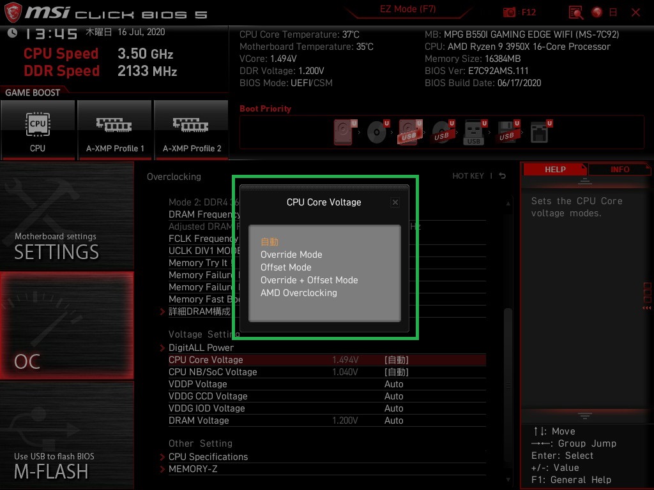Viewport: 654px width, 490px height.
Task: Choose Override Mode in the popup
Action: tap(291, 255)
